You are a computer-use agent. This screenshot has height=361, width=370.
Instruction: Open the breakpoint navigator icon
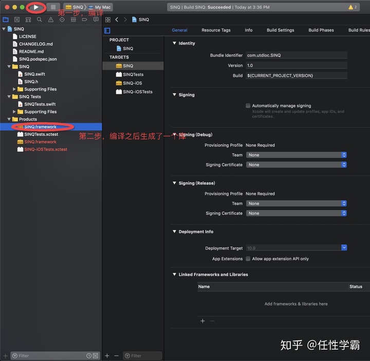point(84,20)
